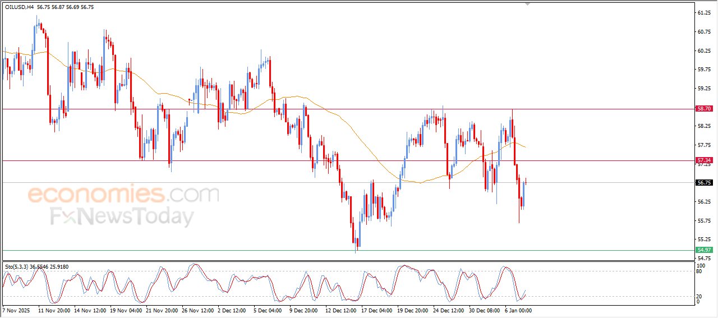Viewport: 718px width, 318px height.
Task: Click the Sto(5,3,3) indicator label
Action: [x=16, y=266]
